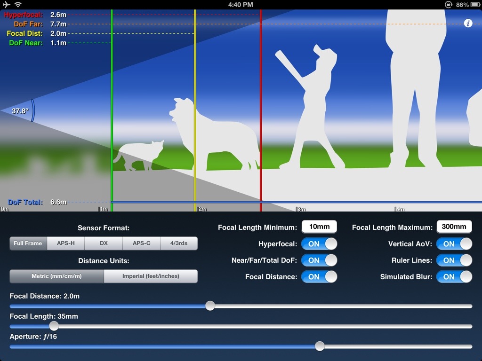Screen dimensions: 482x361
Task: Toggle the Ruler Lines switch
Action: [x=454, y=260]
